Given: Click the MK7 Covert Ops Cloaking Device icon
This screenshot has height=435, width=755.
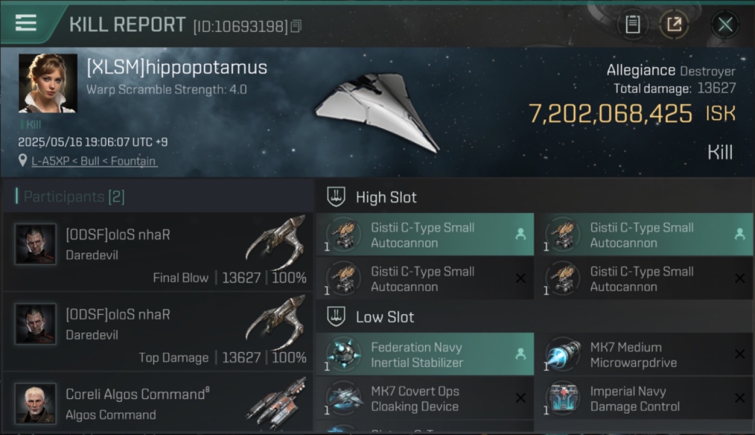Looking at the screenshot, I should (x=344, y=398).
